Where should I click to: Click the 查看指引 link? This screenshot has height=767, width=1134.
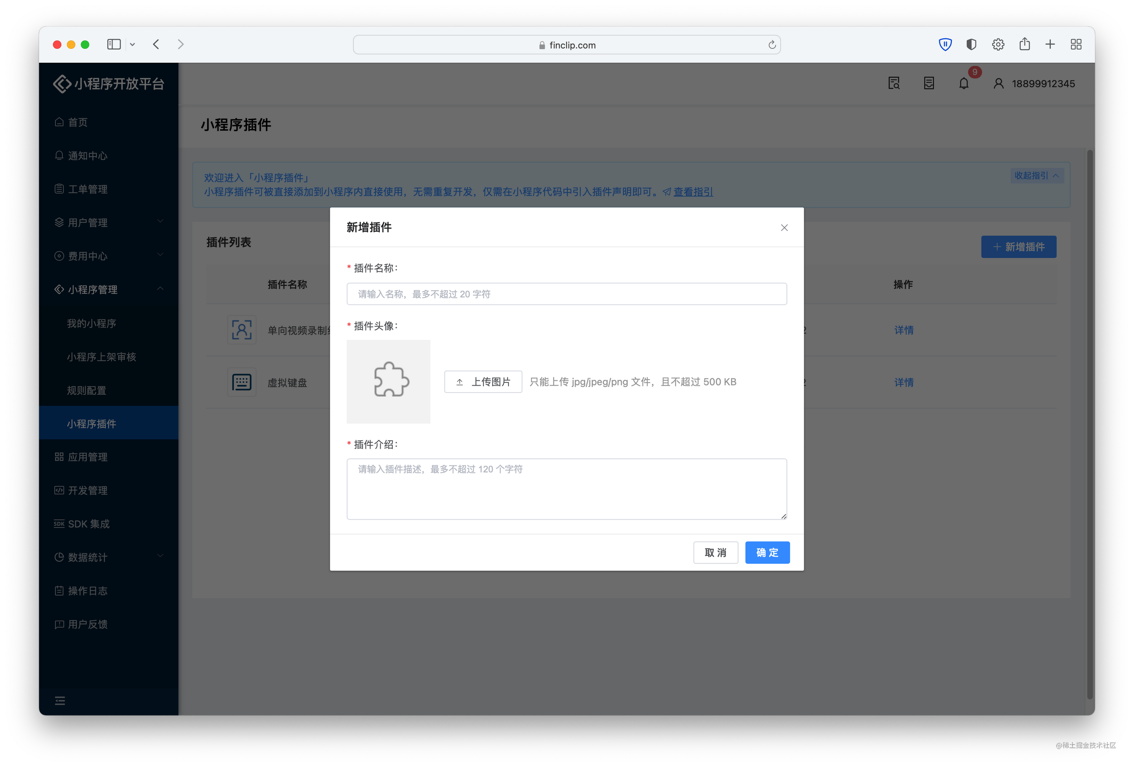click(x=693, y=192)
